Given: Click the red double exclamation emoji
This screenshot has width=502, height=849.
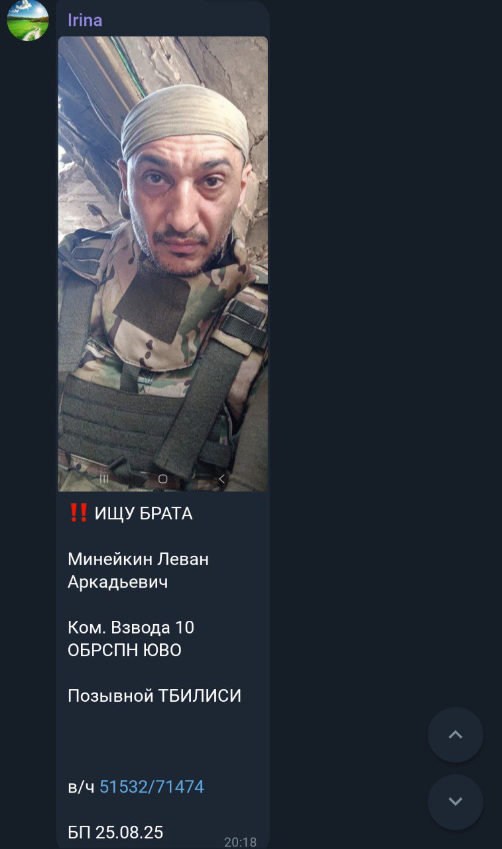Looking at the screenshot, I should pos(78,513).
